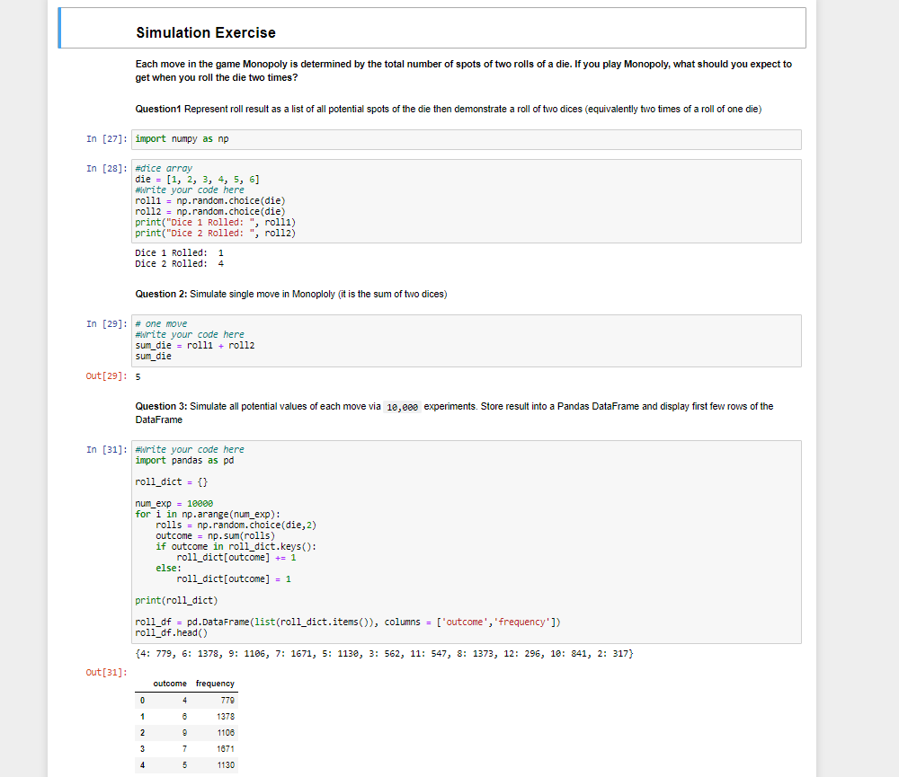Click the 'roll1 = np.random.choice(die)' line
Image resolution: width=899 pixels, height=777 pixels.
tap(209, 201)
